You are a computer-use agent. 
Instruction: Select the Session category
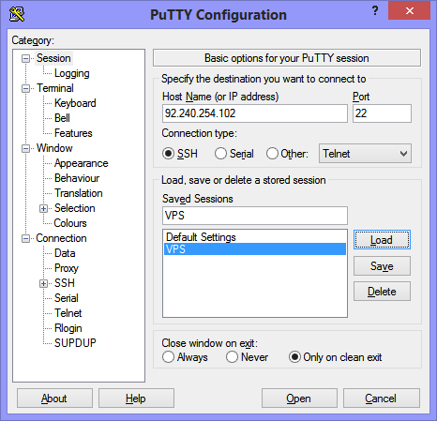click(53, 58)
